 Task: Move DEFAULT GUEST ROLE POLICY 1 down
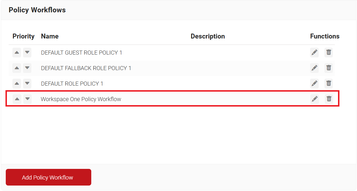click(x=27, y=53)
